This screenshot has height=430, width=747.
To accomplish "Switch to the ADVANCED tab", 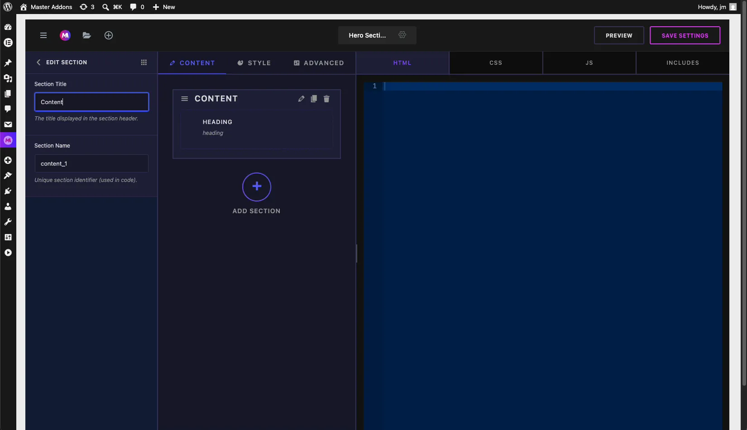I will 319,63.
